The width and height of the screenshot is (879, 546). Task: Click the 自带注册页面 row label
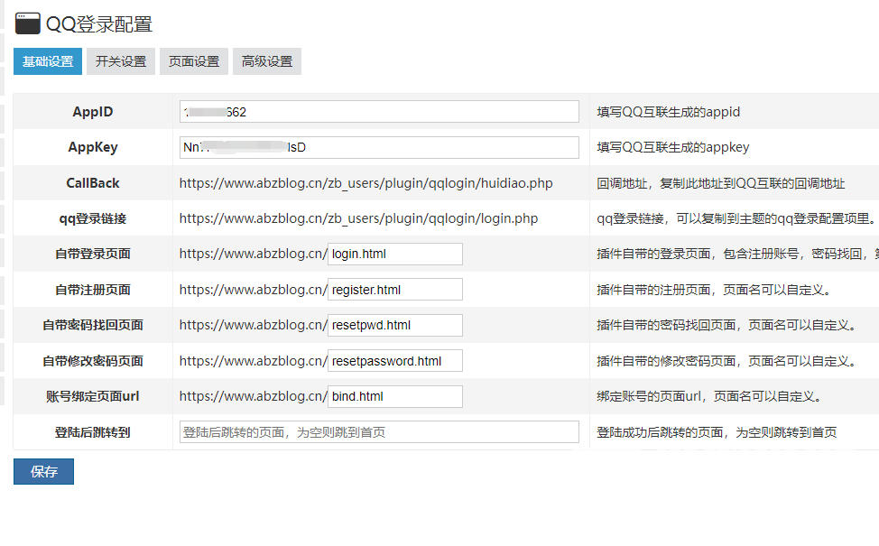coord(92,290)
